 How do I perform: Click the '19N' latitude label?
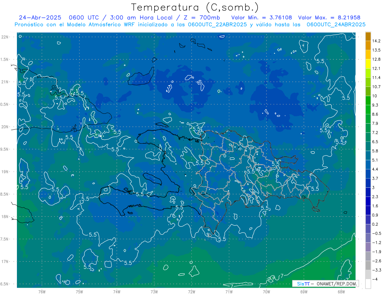(x=5, y=172)
